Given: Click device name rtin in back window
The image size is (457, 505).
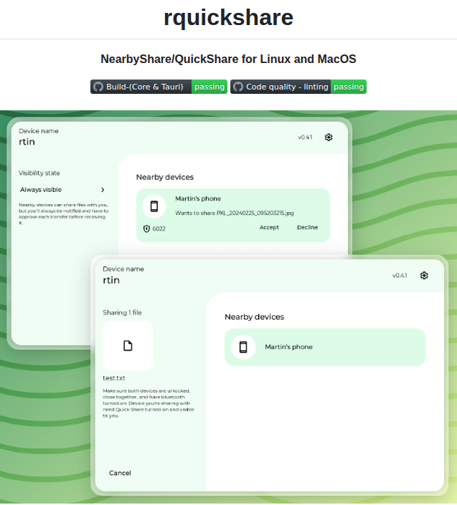Looking at the screenshot, I should coord(27,142).
